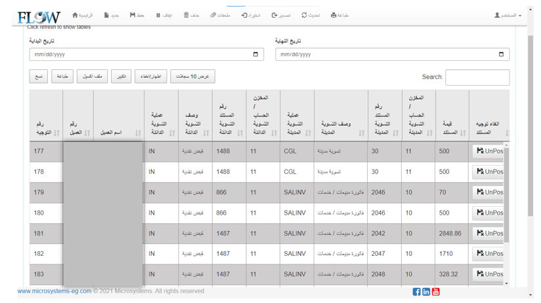Open the start date calendar picker

click(255, 54)
